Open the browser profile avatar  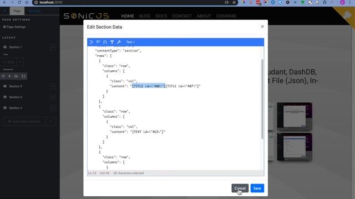(x=342, y=2)
